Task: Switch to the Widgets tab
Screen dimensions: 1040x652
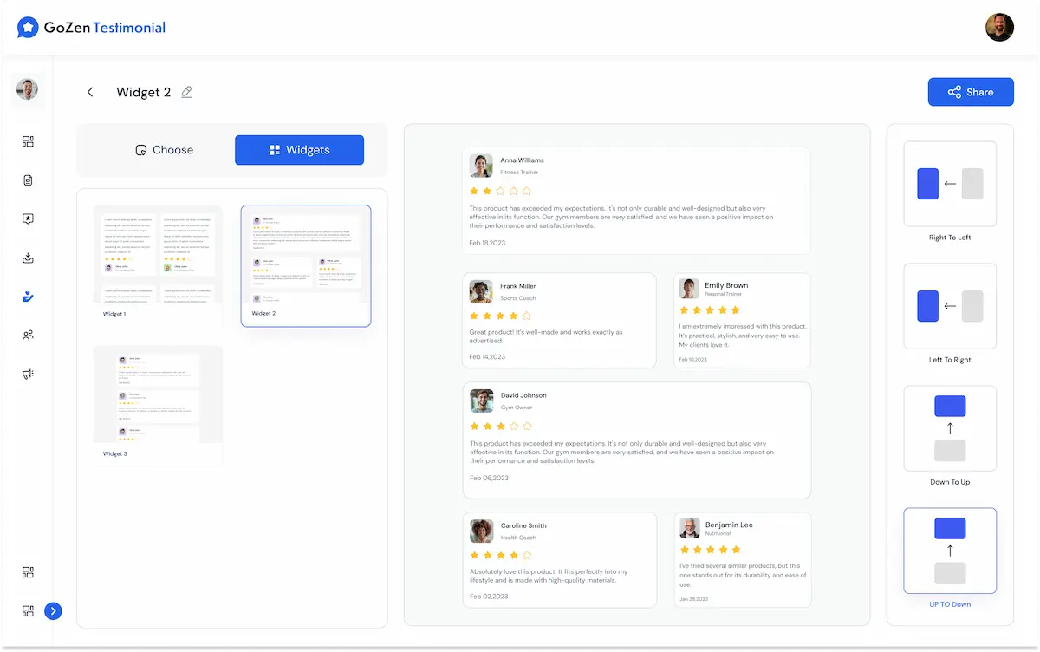Action: (299, 150)
